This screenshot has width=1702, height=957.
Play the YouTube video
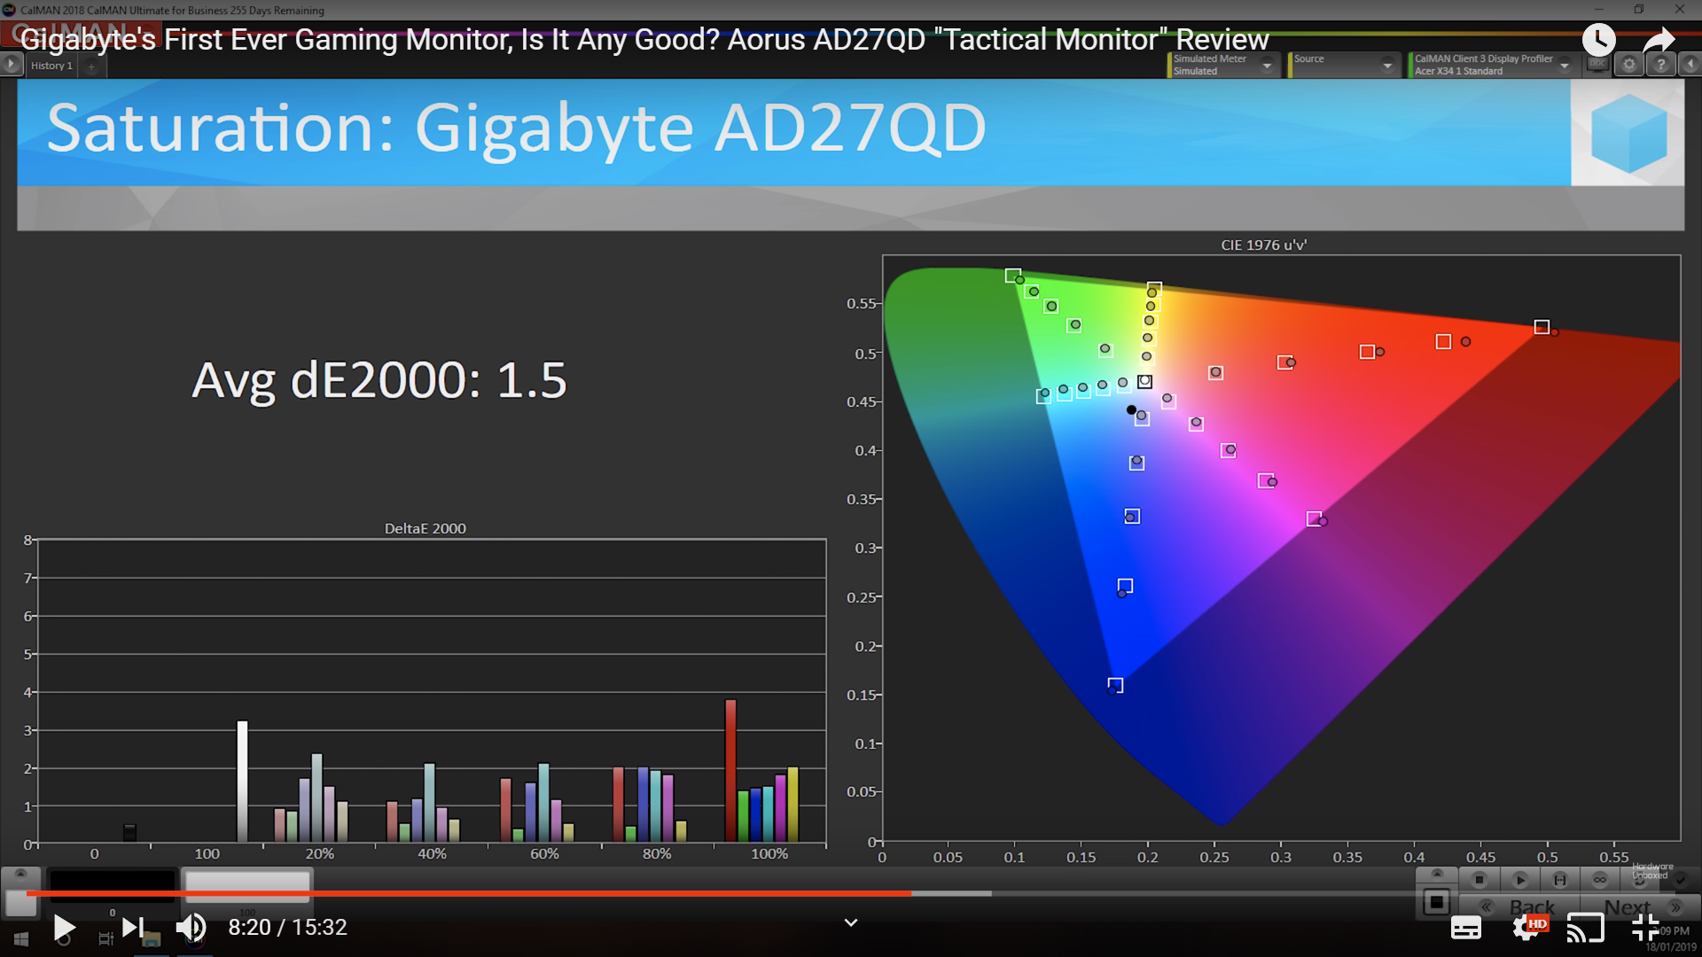[x=64, y=928]
